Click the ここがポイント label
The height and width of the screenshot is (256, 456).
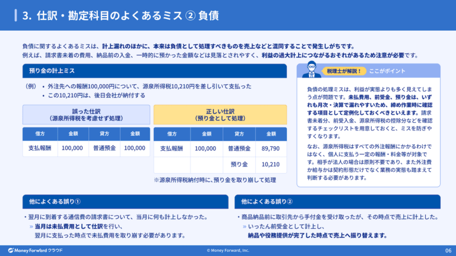tap(387, 71)
